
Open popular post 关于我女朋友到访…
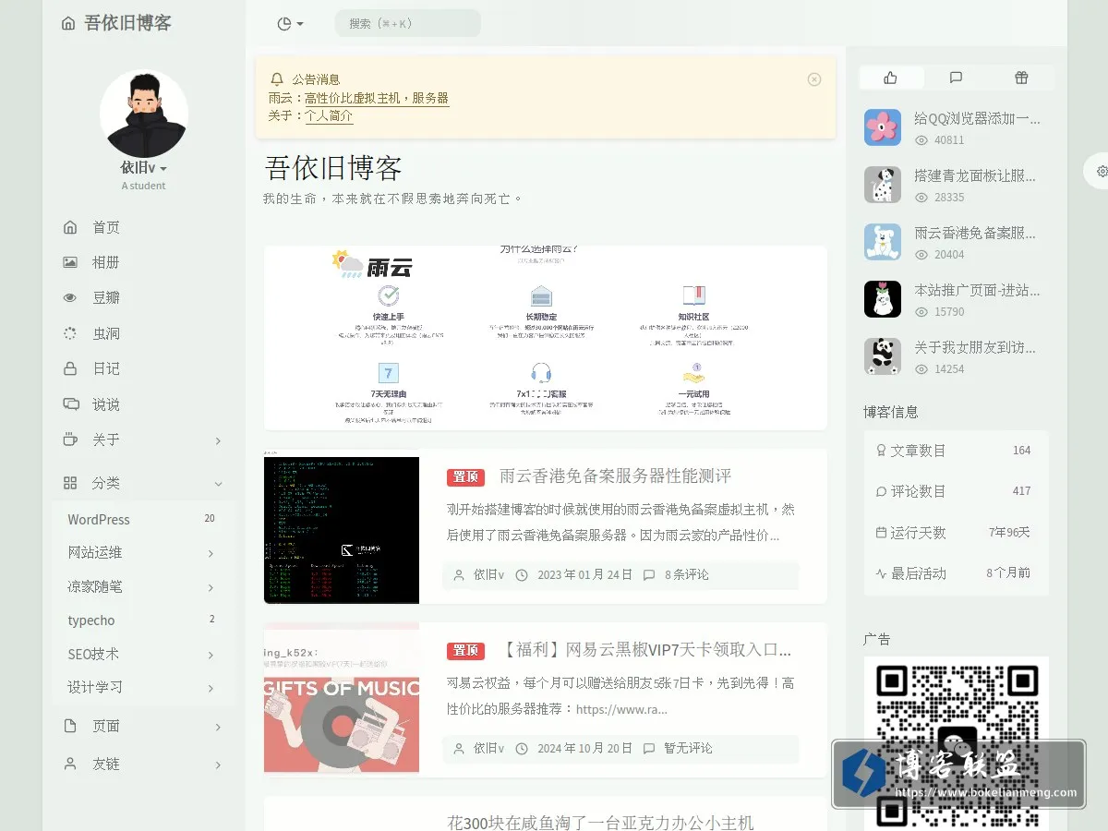pos(975,347)
